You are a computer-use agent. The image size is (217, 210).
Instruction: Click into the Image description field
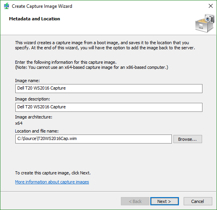coord(109,107)
